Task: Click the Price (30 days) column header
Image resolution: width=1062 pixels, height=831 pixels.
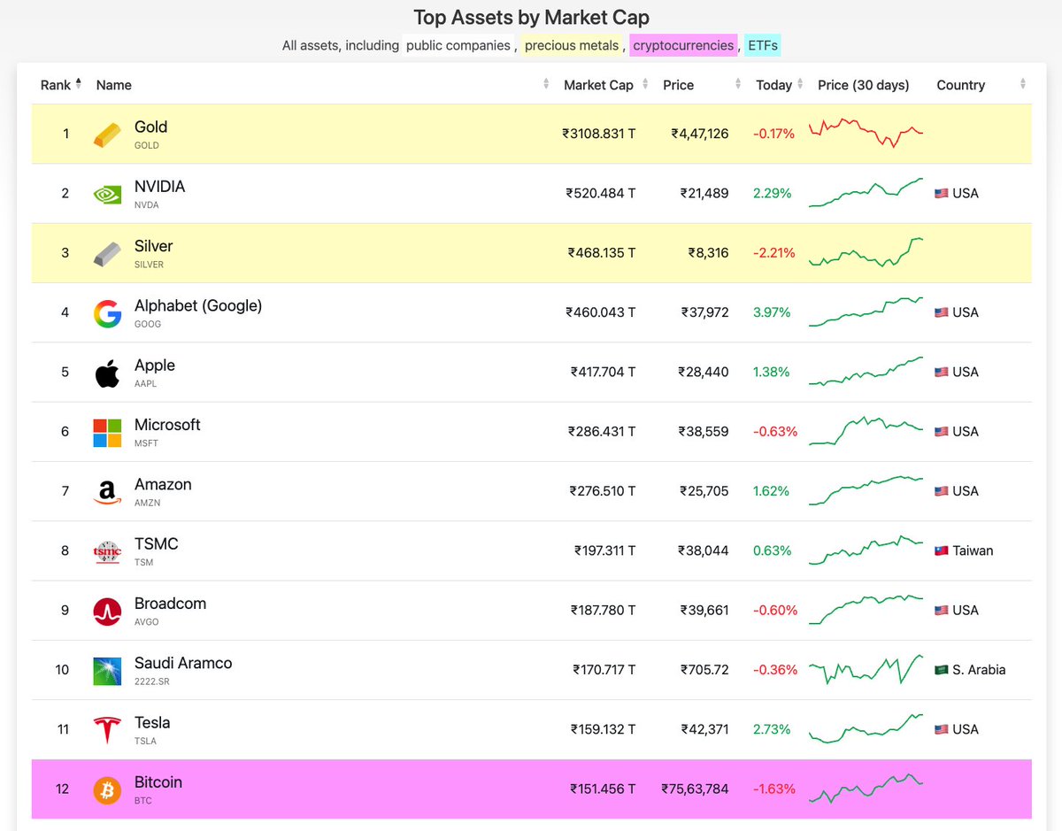Action: point(863,85)
